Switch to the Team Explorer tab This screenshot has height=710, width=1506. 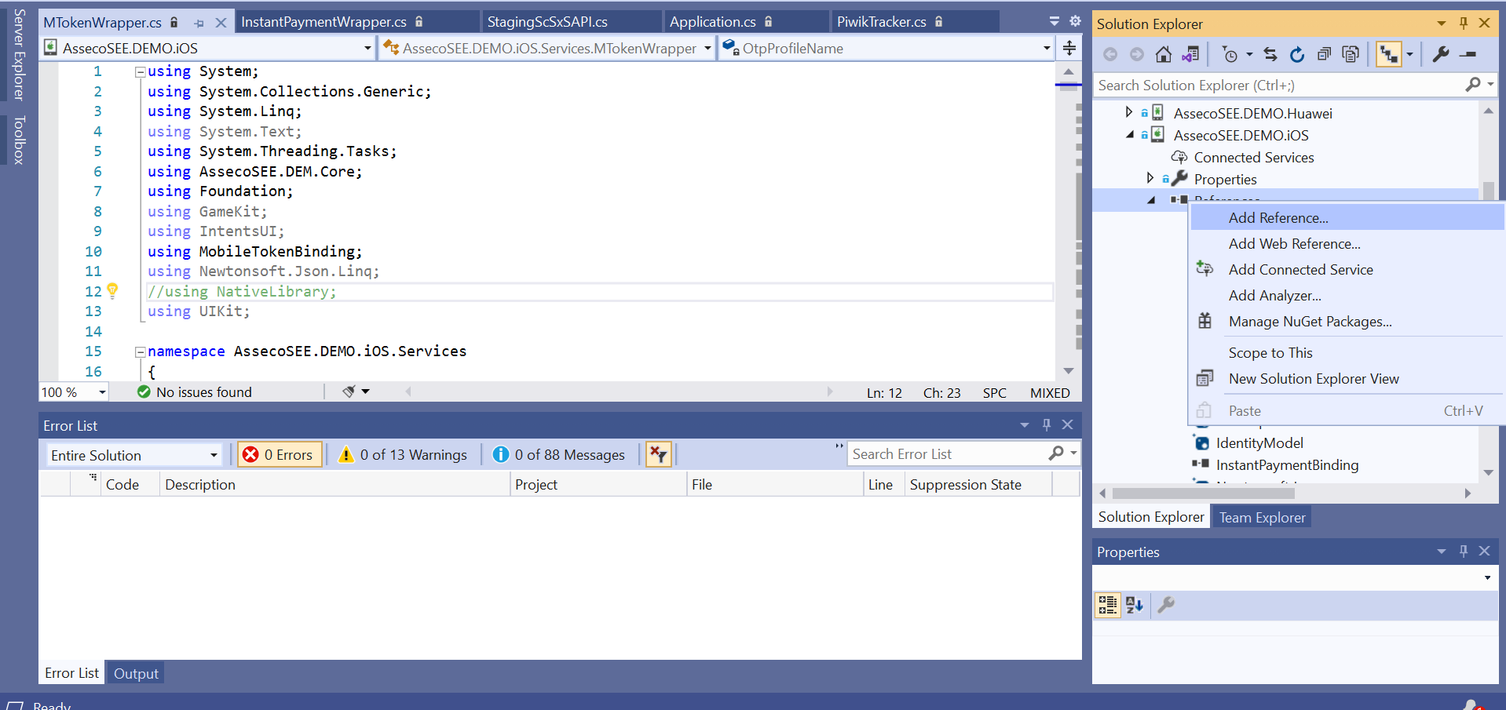[x=1262, y=517]
